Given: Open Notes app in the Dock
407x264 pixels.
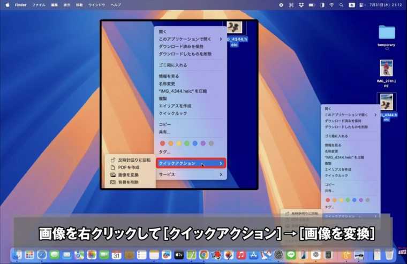Looking at the screenshot, I should click(x=154, y=255).
